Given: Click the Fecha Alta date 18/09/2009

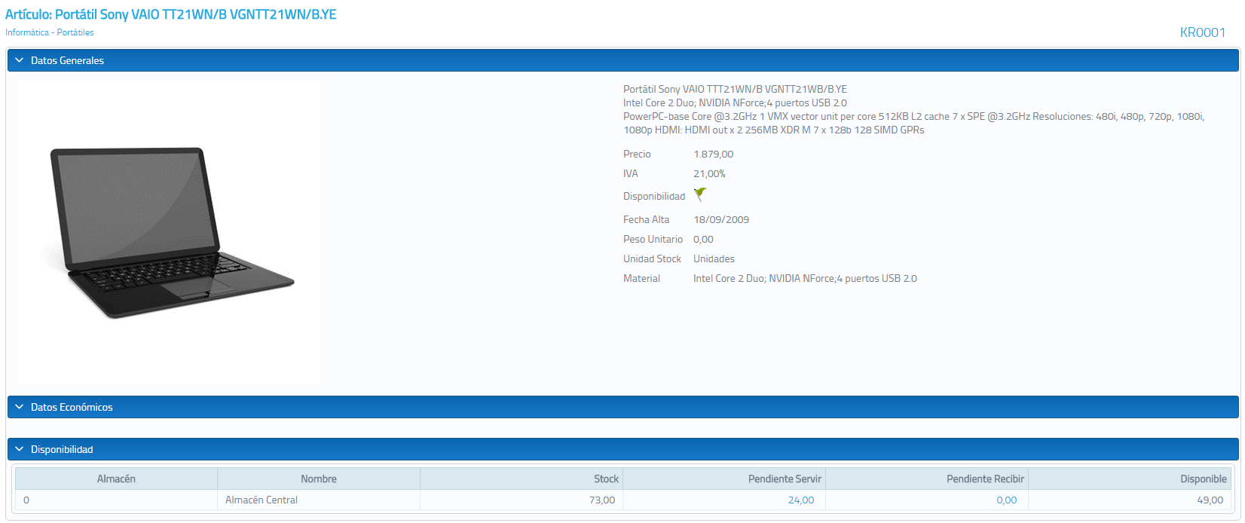Looking at the screenshot, I should click(721, 219).
